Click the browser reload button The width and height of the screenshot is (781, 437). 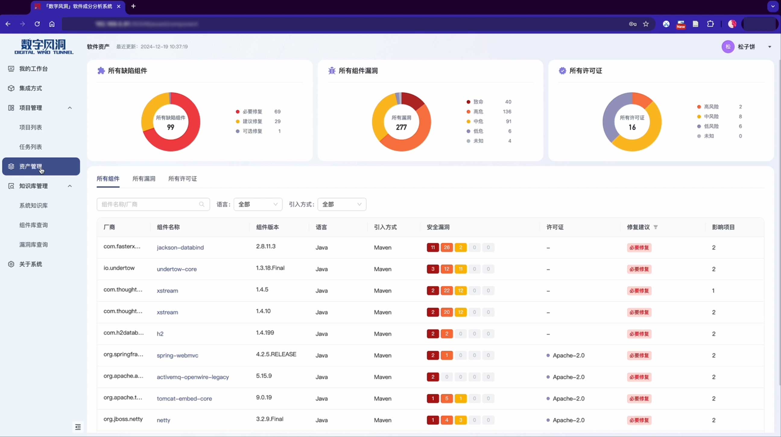[x=37, y=24]
